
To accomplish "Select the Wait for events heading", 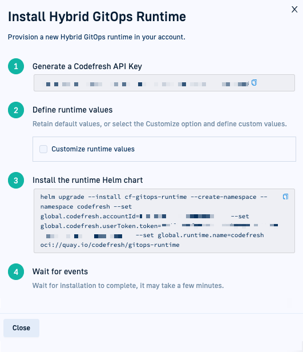I will 60,271.
